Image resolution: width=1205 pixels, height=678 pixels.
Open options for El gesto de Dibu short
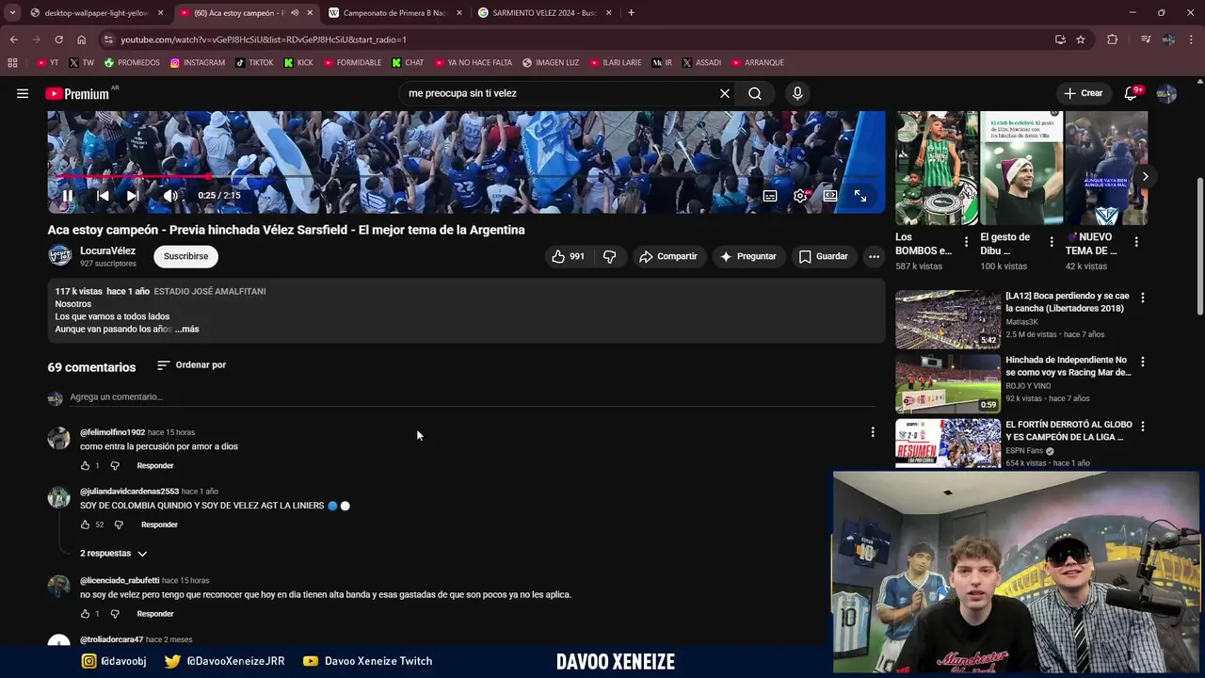[x=1052, y=242]
